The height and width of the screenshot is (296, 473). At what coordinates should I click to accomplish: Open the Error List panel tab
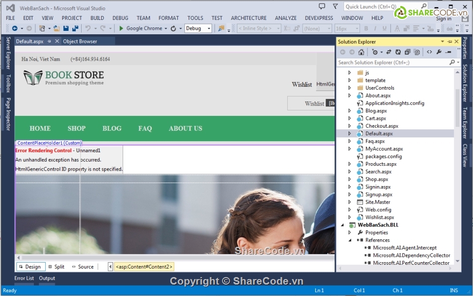[x=24, y=278]
